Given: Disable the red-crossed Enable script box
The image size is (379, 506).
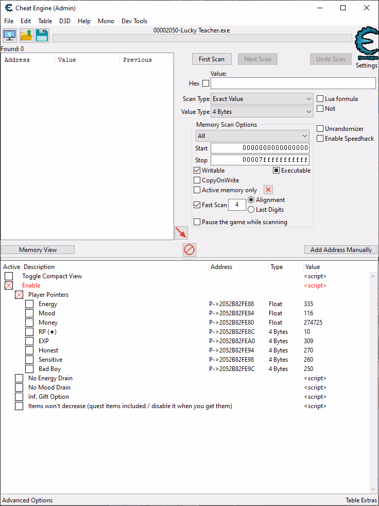Looking at the screenshot, I should pyautogui.click(x=9, y=285).
